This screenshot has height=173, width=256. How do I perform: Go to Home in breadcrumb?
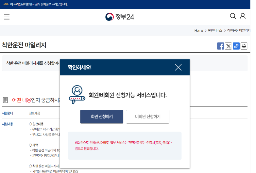pos(198,30)
